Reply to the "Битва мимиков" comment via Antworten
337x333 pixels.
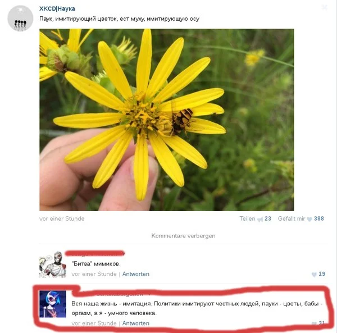point(135,274)
